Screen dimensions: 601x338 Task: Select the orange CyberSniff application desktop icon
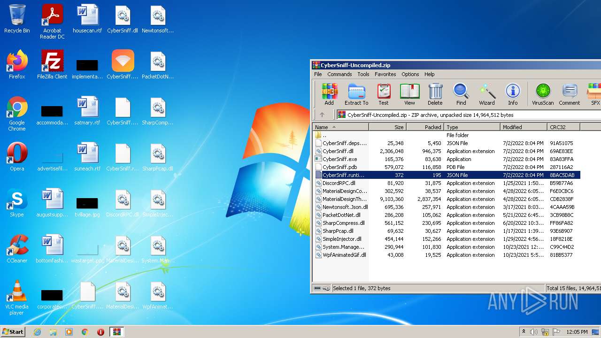pyautogui.click(x=123, y=65)
